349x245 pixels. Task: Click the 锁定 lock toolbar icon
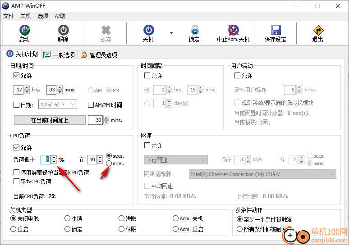pos(194,30)
